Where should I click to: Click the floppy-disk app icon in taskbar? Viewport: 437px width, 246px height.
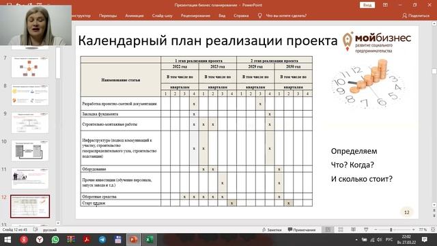click(118, 240)
